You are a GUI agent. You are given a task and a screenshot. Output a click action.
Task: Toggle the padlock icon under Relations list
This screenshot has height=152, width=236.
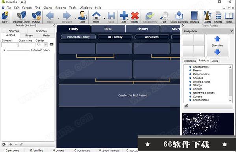[x=186, y=106]
